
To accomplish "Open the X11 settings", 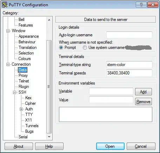I will [x=28, y=120].
